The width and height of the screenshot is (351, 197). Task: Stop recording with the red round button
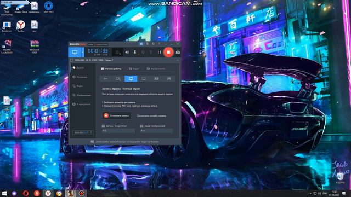(168, 52)
